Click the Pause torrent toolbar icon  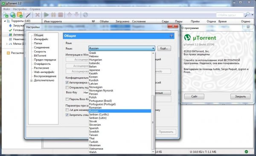point(53,15)
